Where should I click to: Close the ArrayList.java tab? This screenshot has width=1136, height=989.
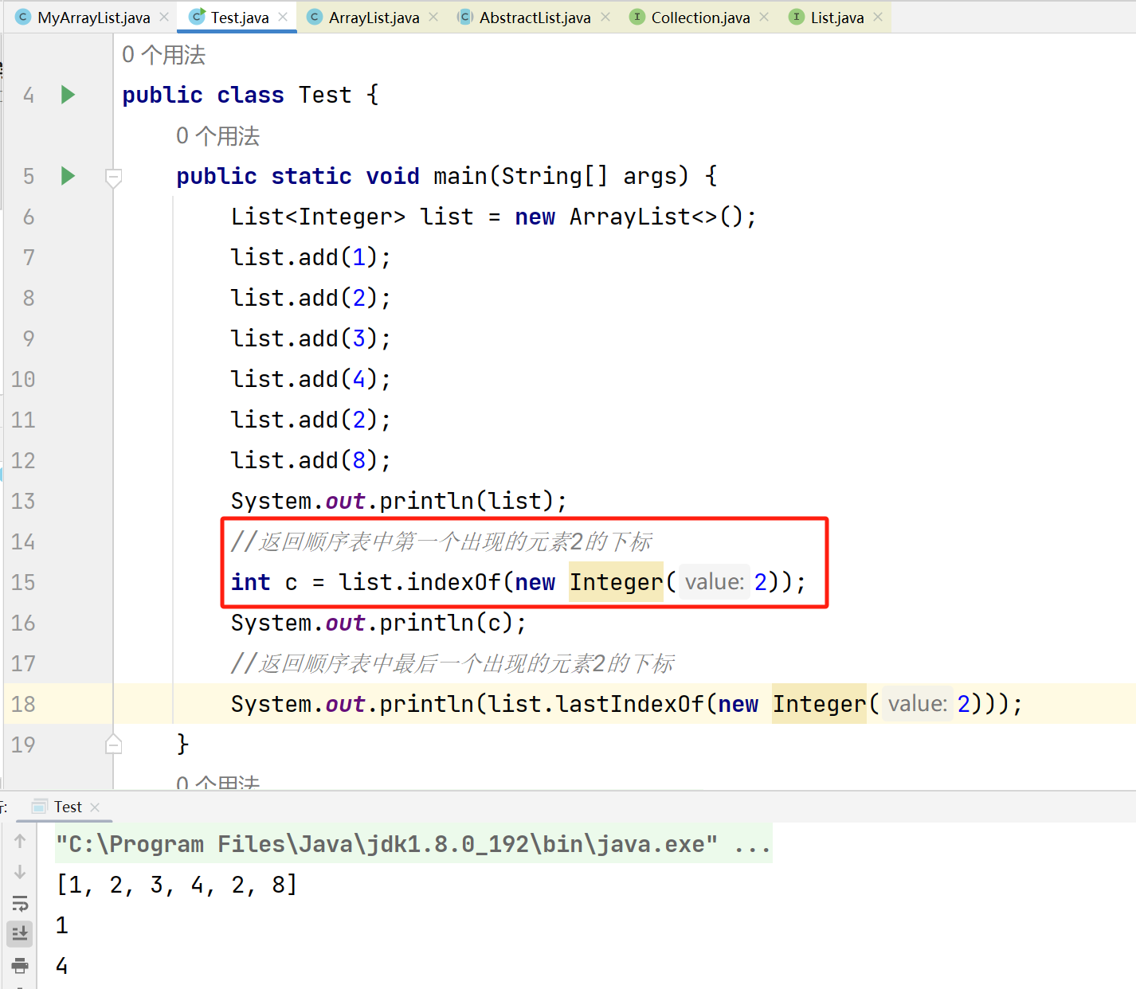(x=433, y=17)
